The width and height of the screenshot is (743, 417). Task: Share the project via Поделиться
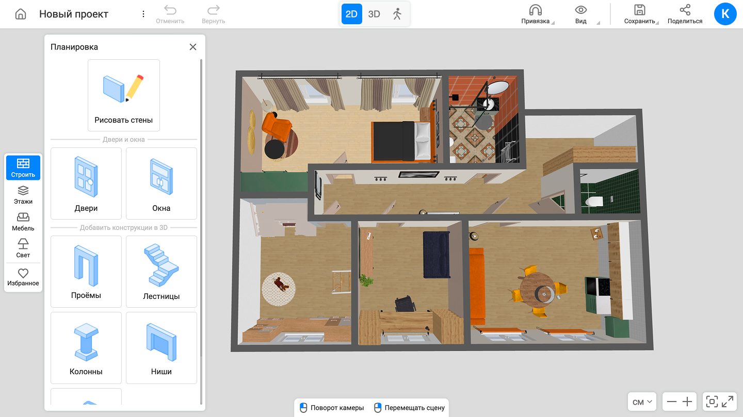click(685, 14)
